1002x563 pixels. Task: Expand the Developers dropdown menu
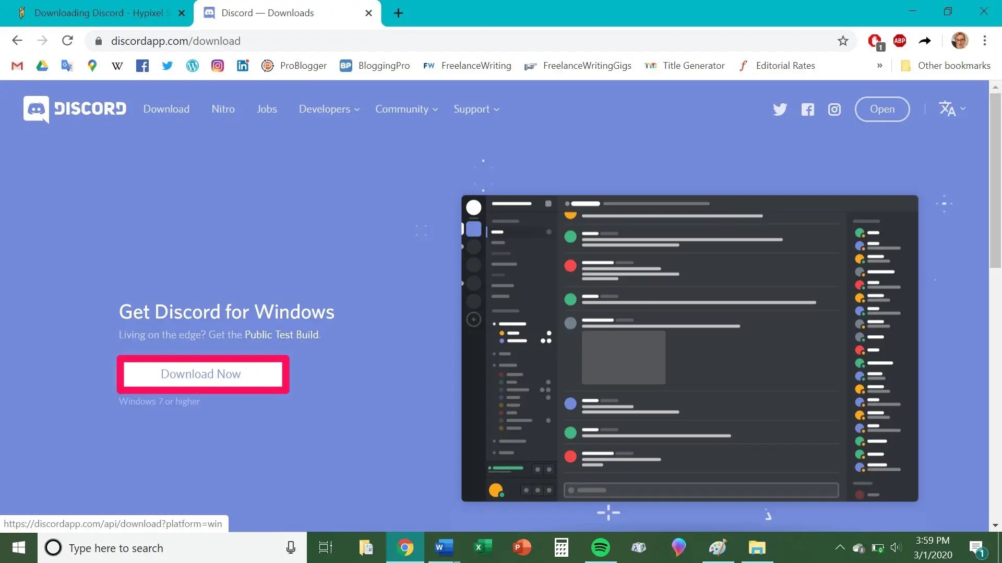click(x=329, y=109)
